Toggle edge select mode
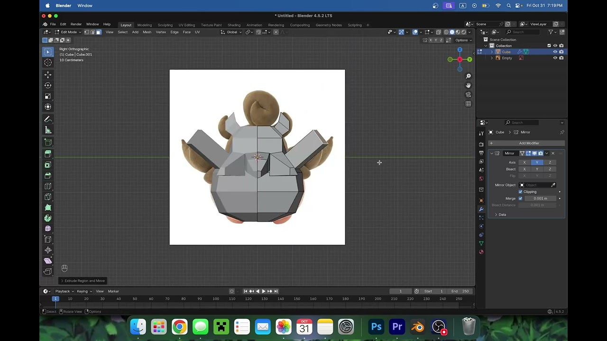The image size is (607, 341). click(92, 32)
